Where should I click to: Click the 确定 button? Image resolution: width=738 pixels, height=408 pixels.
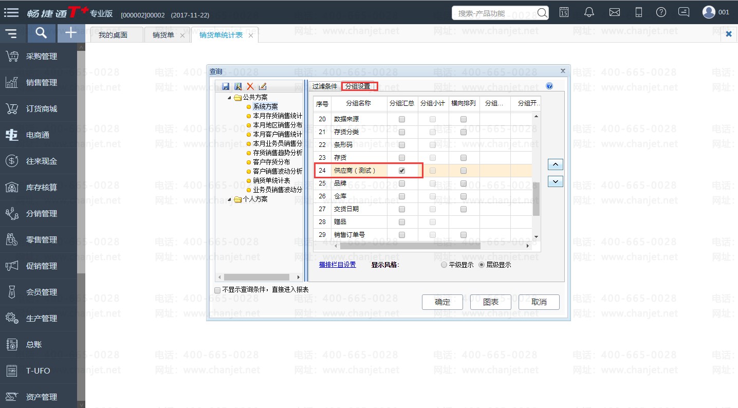click(x=442, y=302)
